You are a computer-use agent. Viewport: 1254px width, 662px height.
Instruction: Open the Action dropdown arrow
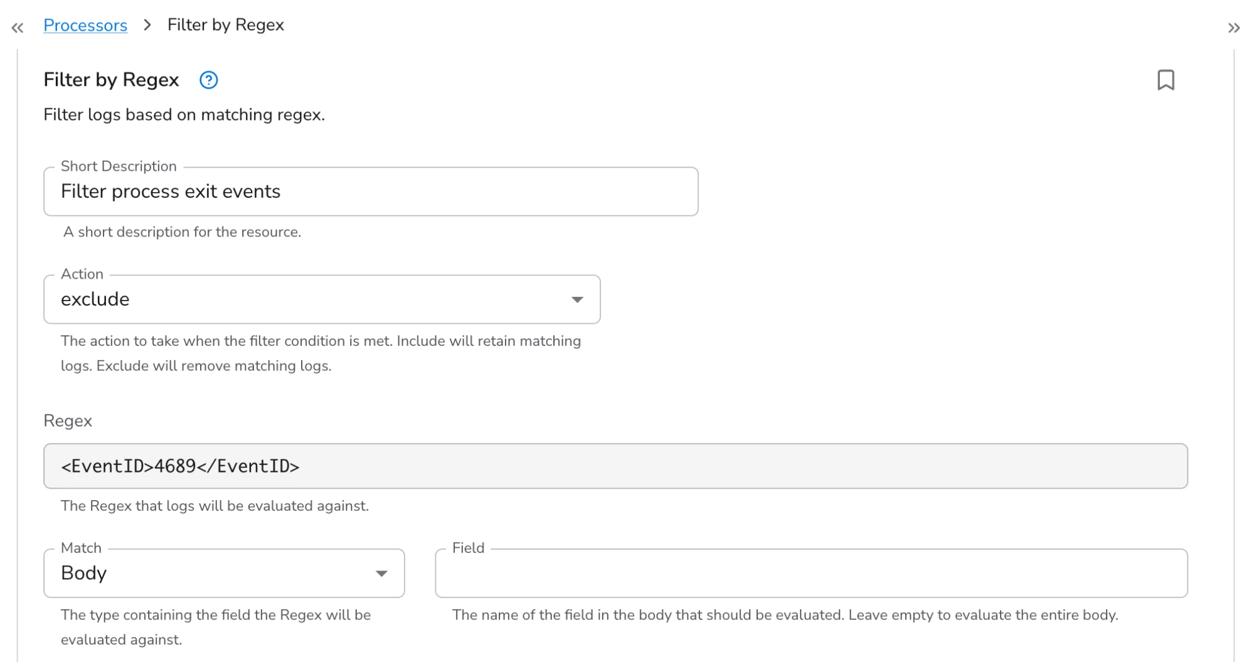click(577, 299)
